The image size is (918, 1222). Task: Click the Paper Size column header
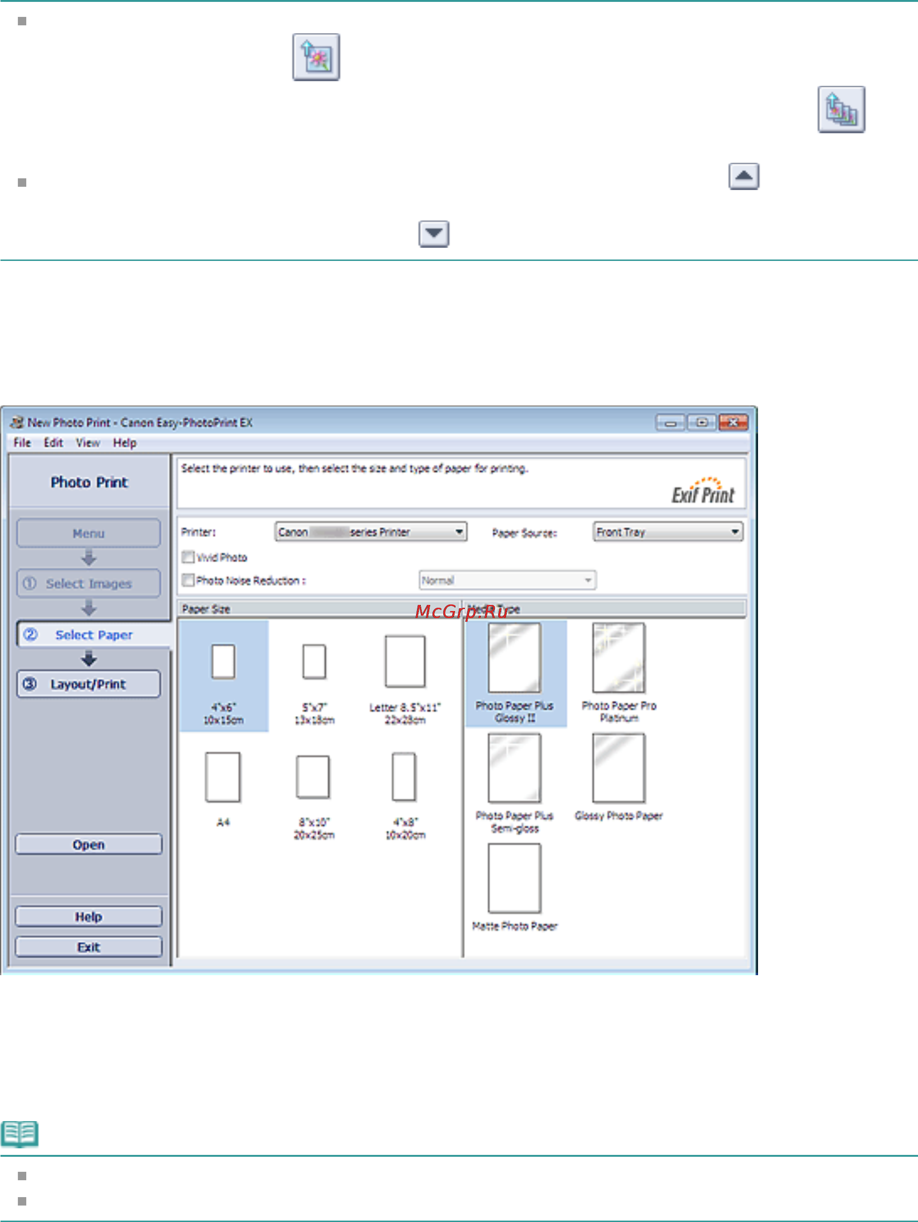coord(319,609)
